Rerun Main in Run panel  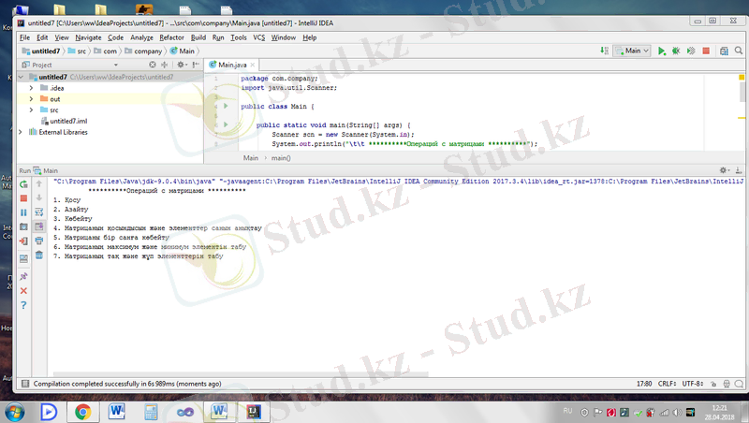coord(23,184)
